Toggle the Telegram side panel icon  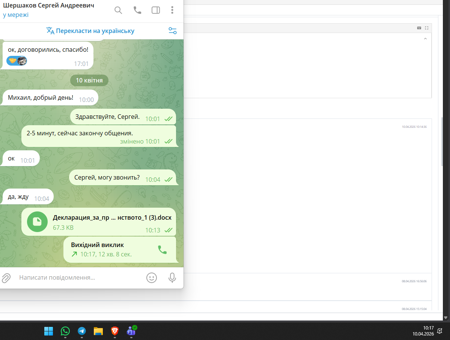(x=155, y=10)
